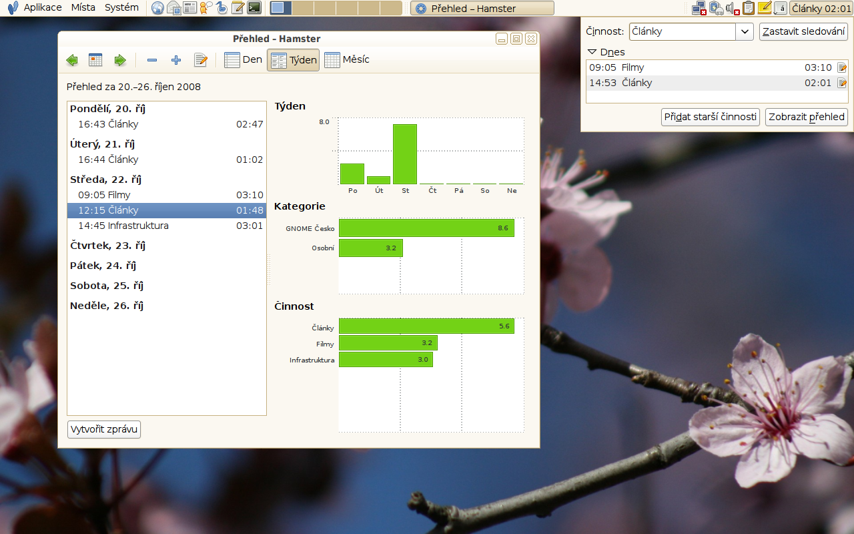Click the St (Wednesday) bar in week chart

(x=405, y=154)
